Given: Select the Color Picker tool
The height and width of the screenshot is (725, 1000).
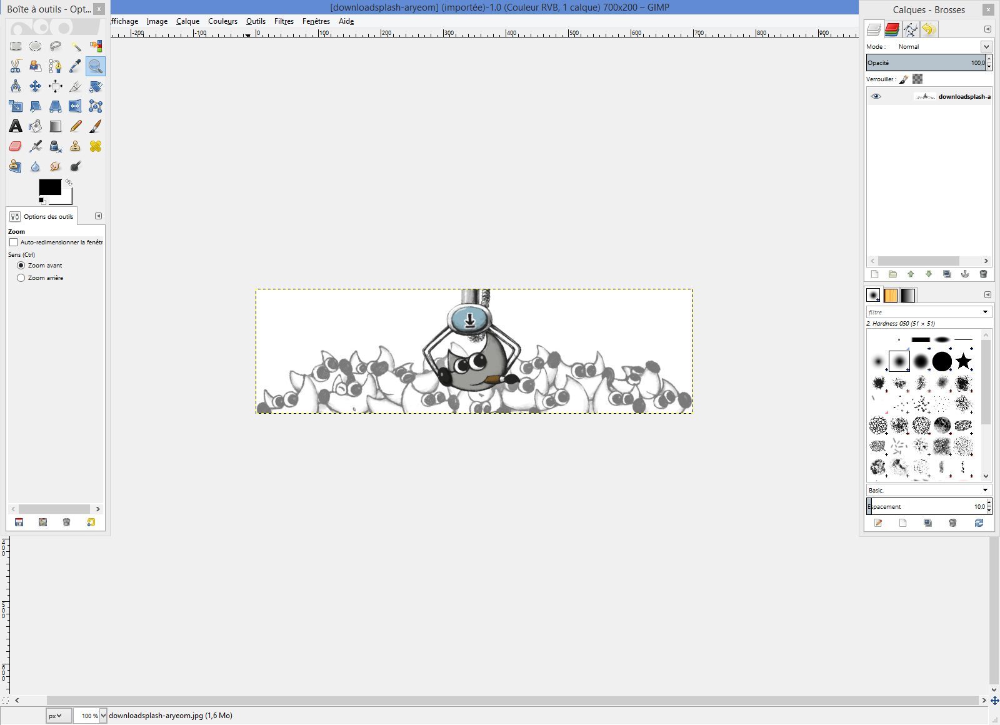Looking at the screenshot, I should 76,66.
